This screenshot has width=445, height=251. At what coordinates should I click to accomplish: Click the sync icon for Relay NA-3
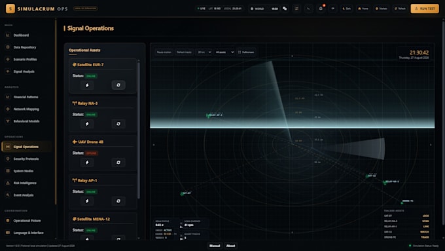(x=118, y=124)
